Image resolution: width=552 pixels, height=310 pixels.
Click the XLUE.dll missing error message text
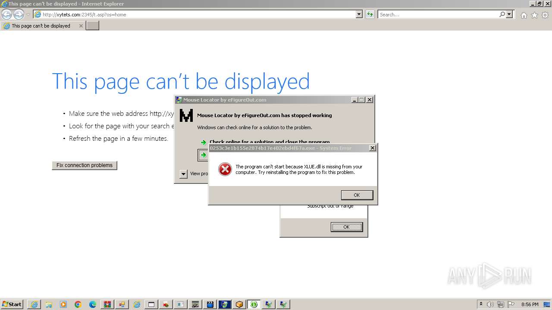pyautogui.click(x=299, y=170)
